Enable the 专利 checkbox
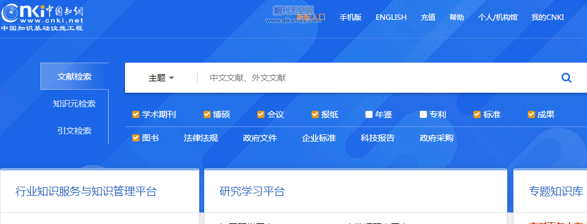The width and height of the screenshot is (587, 224). [x=423, y=114]
